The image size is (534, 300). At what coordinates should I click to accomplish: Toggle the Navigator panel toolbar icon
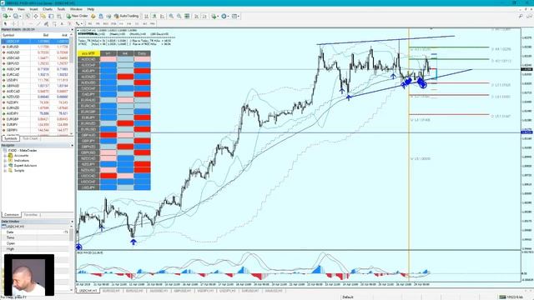pyautogui.click(x=43, y=16)
